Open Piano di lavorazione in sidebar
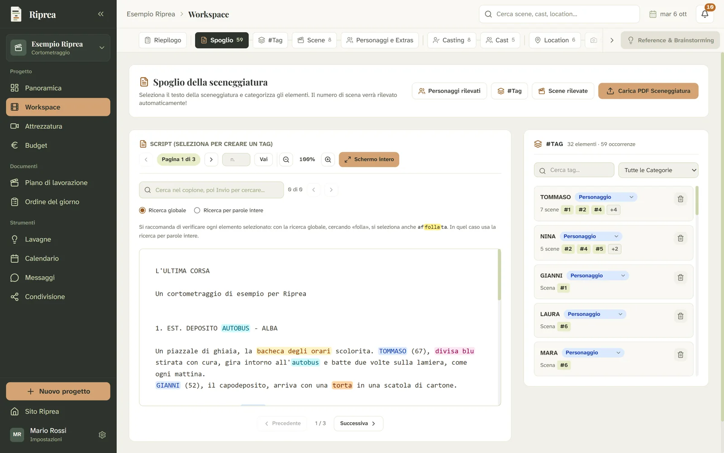Screen dimensions: 724x453 (x=58, y=183)
